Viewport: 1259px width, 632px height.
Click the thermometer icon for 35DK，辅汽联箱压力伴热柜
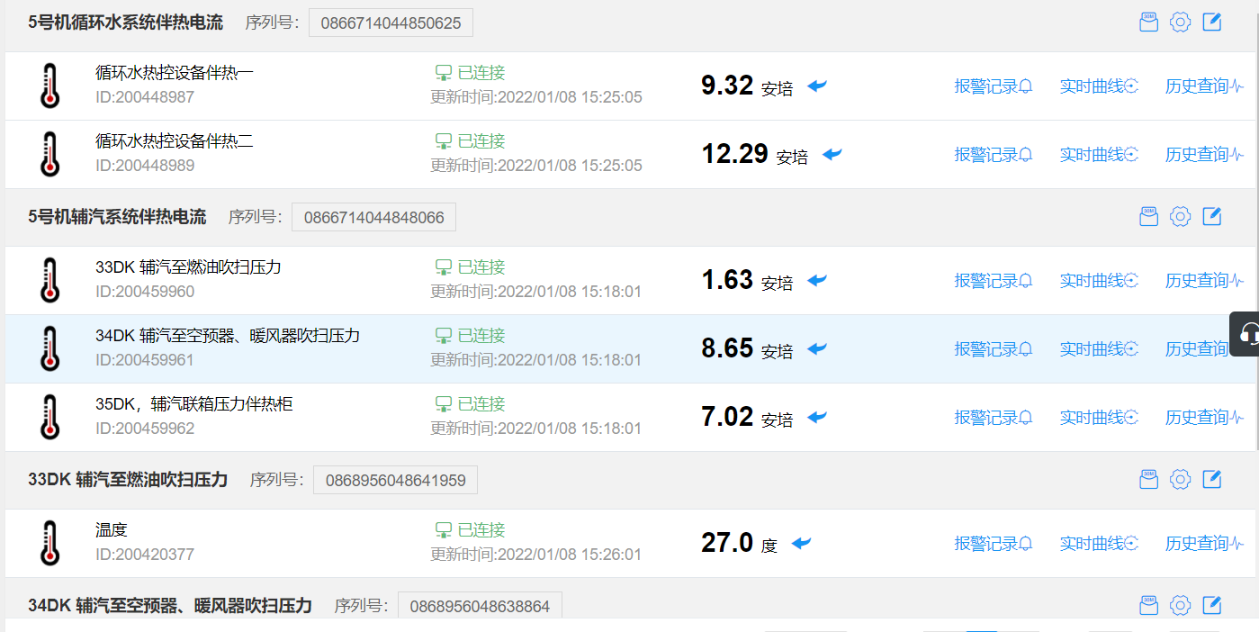click(50, 417)
